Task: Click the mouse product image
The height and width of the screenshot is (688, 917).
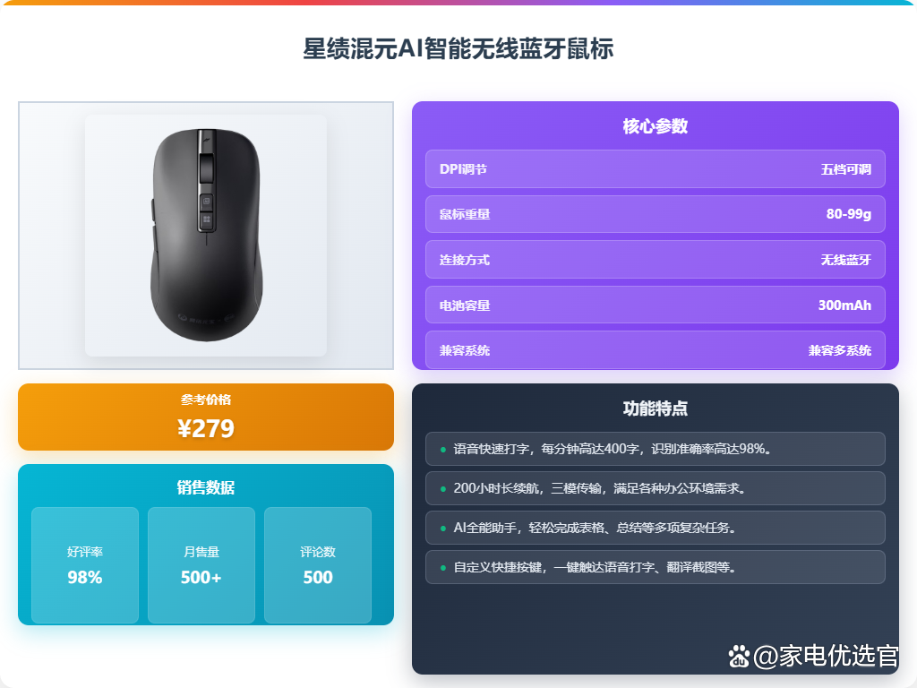Action: [206, 236]
